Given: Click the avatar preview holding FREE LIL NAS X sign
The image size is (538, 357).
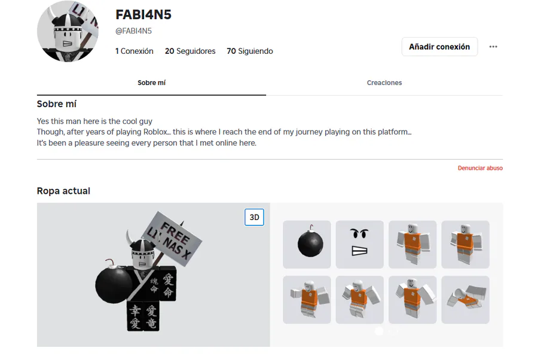Looking at the screenshot, I should pyautogui.click(x=154, y=274).
